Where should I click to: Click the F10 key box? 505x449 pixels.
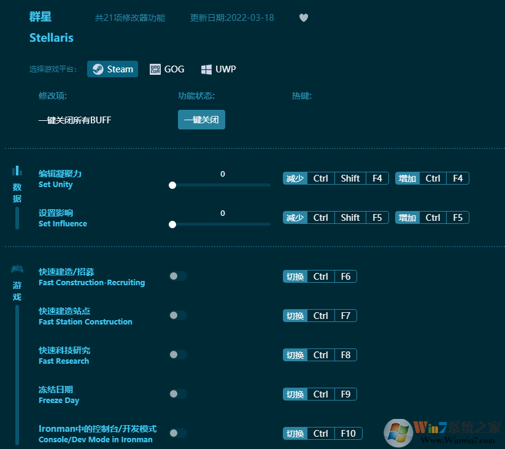pos(349,434)
